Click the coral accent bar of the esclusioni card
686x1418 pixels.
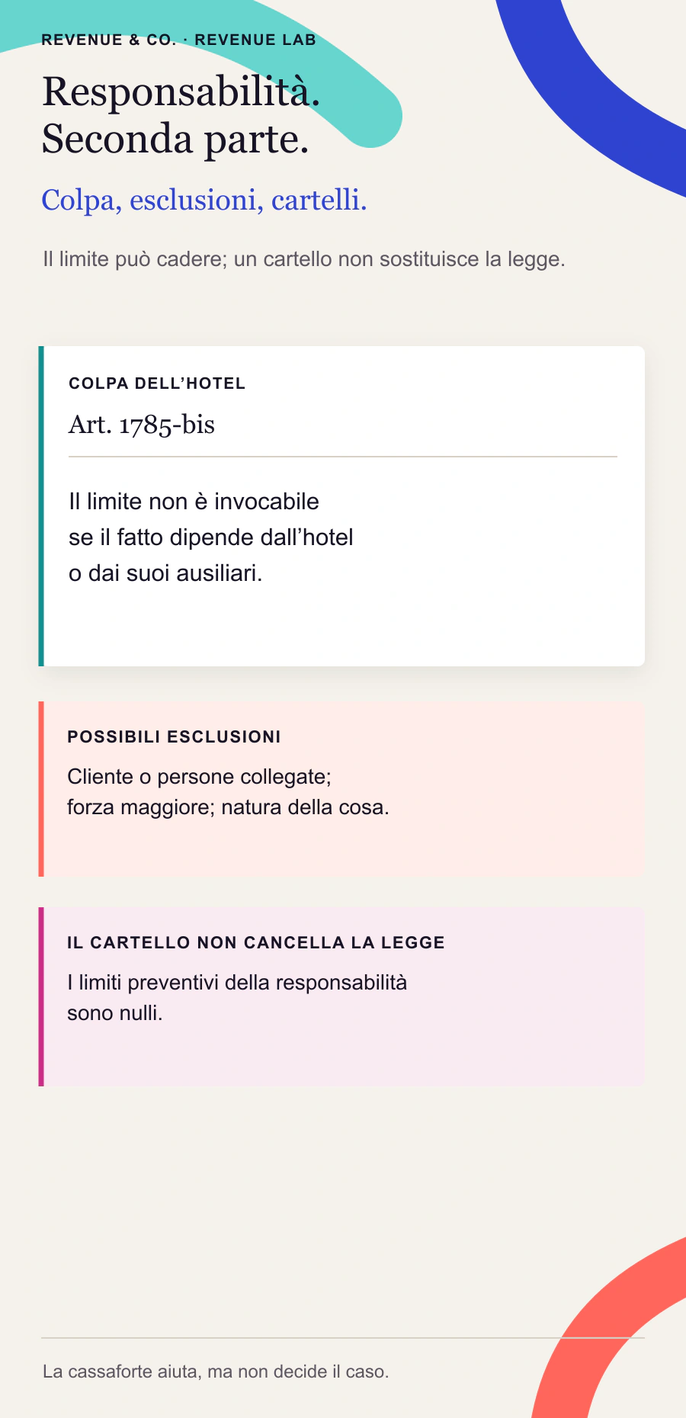(x=41, y=789)
